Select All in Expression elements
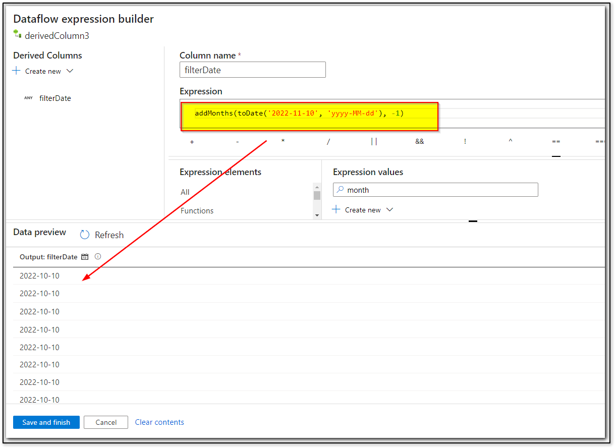The width and height of the screenshot is (615, 448). [x=185, y=192]
